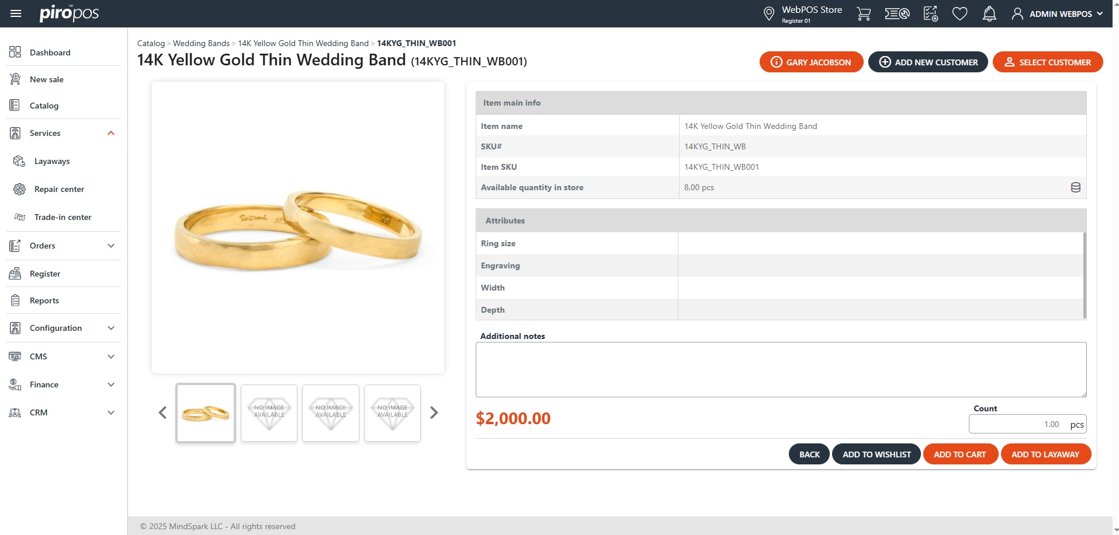The width and height of the screenshot is (1119, 535).
Task: Click the notifications bell icon
Action: [989, 13]
